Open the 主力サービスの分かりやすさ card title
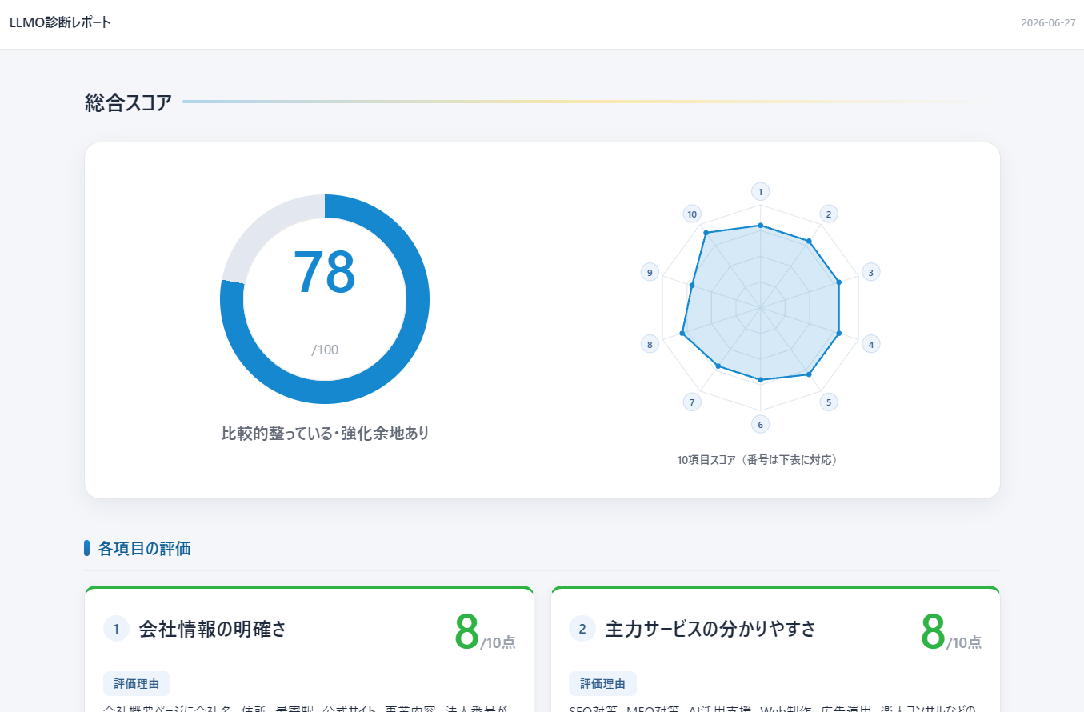Image resolution: width=1084 pixels, height=712 pixels. [710, 629]
